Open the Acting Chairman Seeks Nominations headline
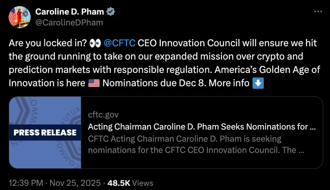This screenshot has width=330, height=190. tap(202, 127)
